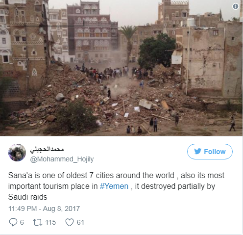Open the @Mohammed_Hojily handle link

pos(62,159)
